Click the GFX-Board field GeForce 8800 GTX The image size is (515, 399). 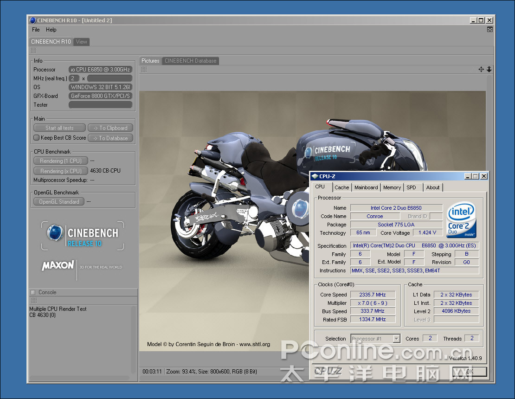pyautogui.click(x=100, y=96)
